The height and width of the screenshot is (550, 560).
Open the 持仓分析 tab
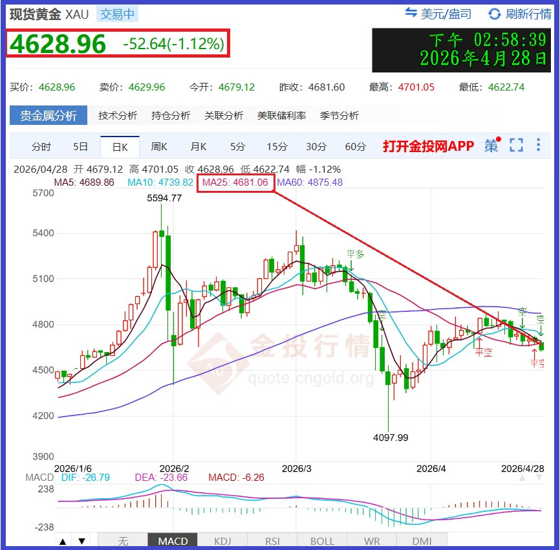point(170,115)
